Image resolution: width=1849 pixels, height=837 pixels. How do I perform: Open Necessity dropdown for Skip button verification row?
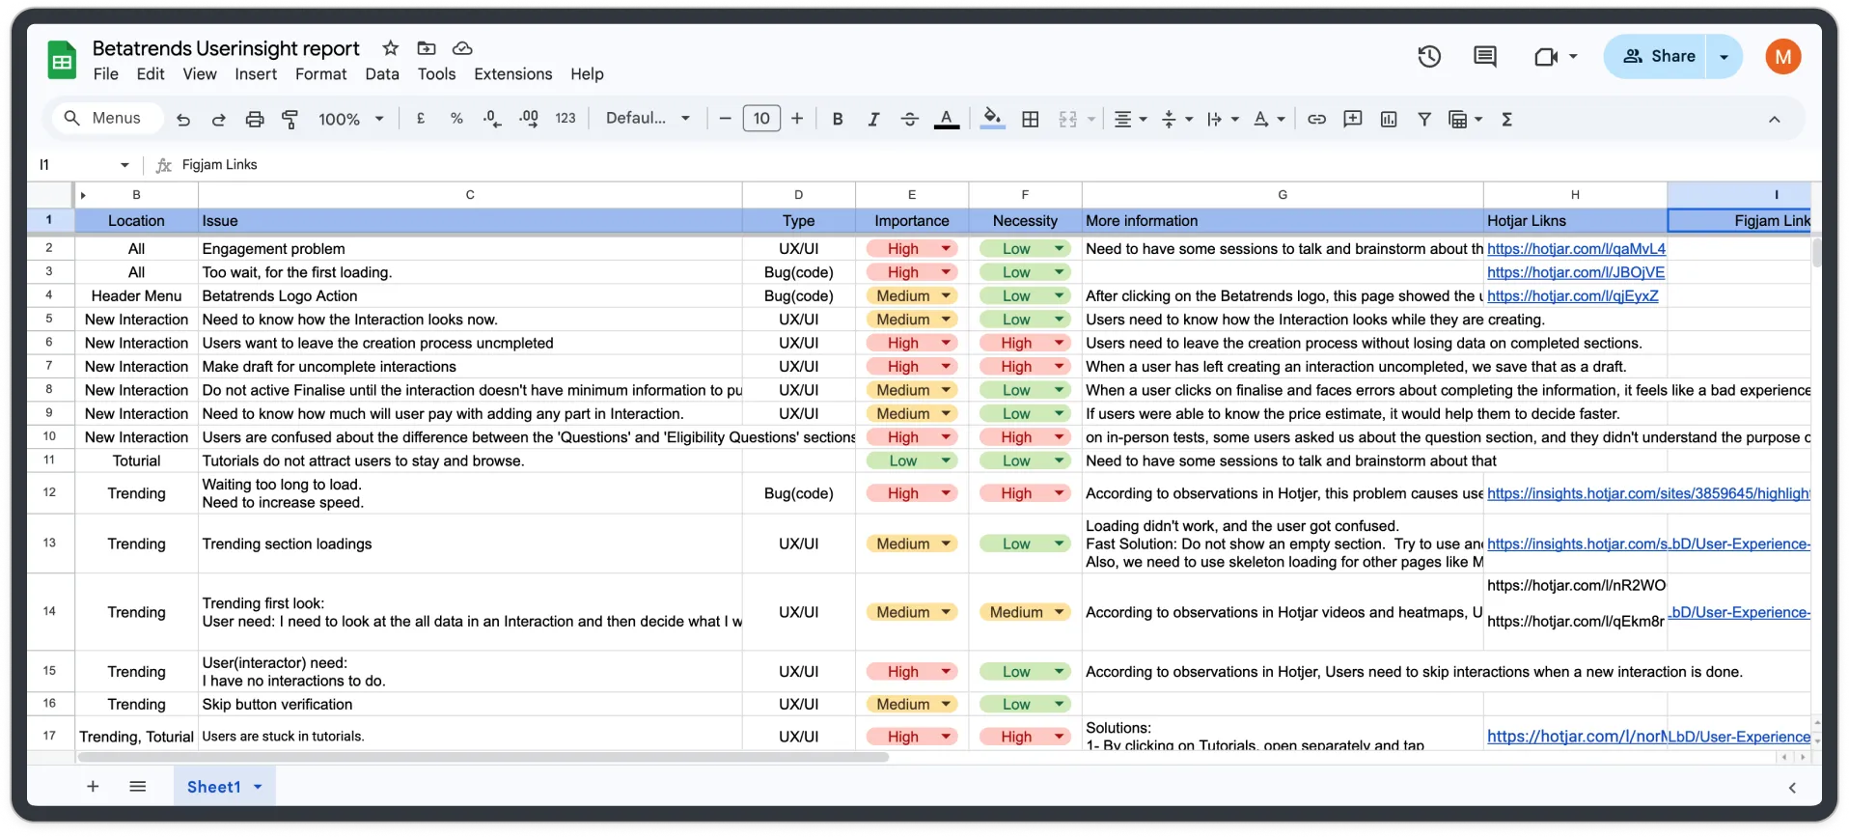click(x=1060, y=705)
